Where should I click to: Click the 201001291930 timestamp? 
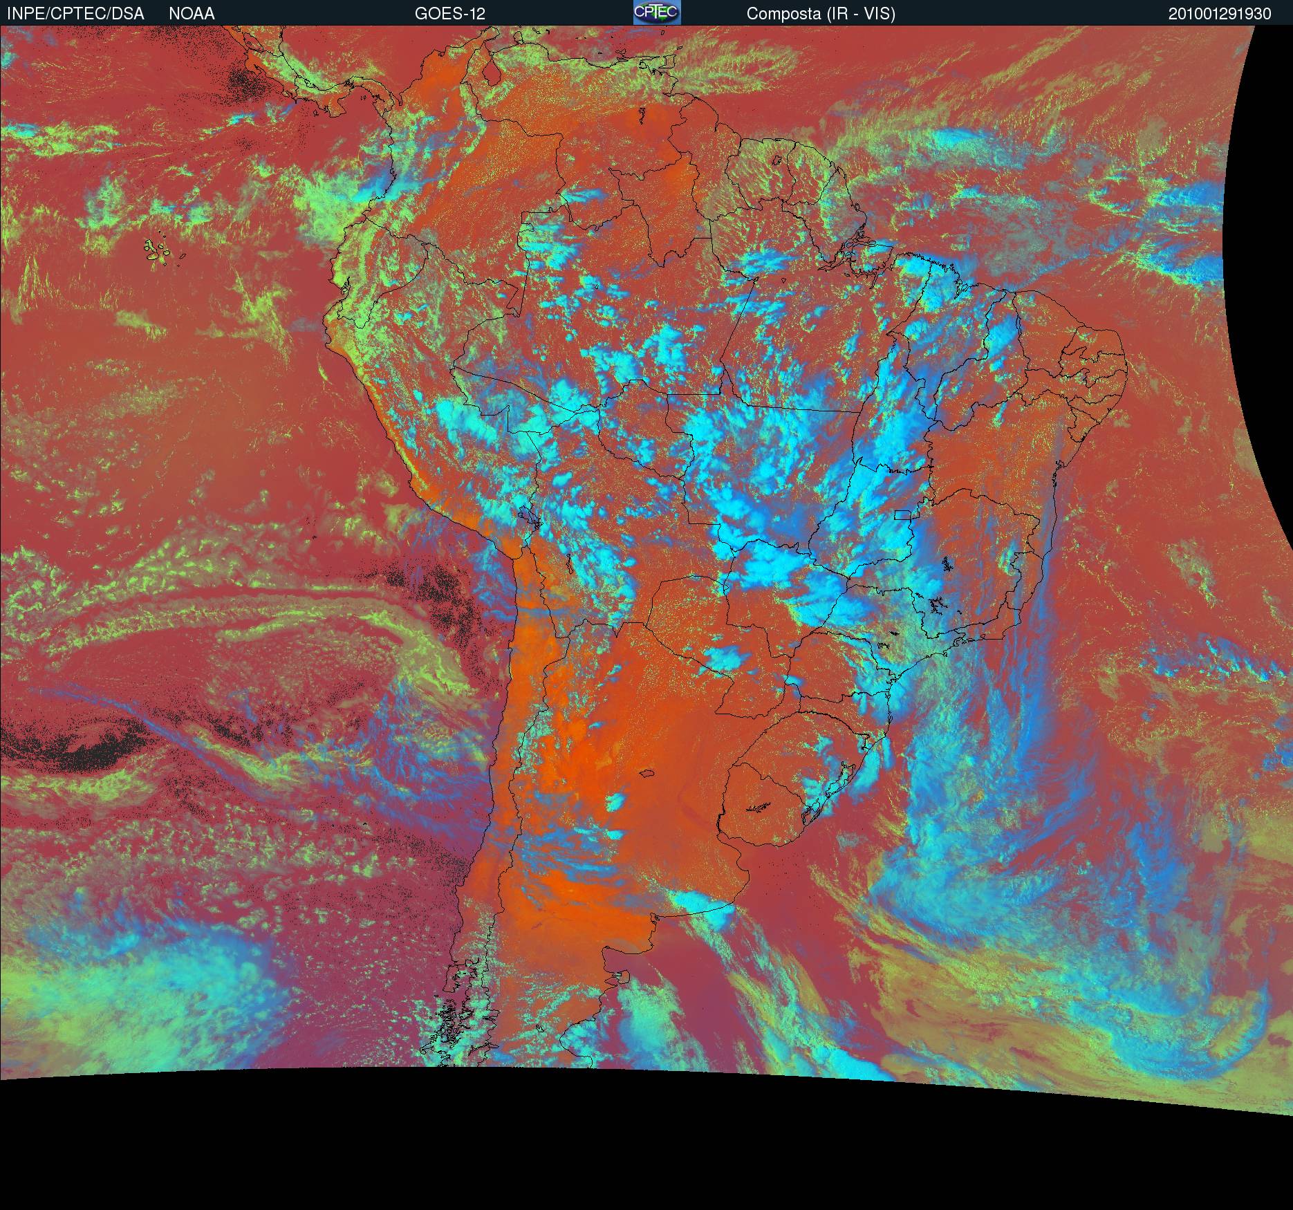(1220, 14)
